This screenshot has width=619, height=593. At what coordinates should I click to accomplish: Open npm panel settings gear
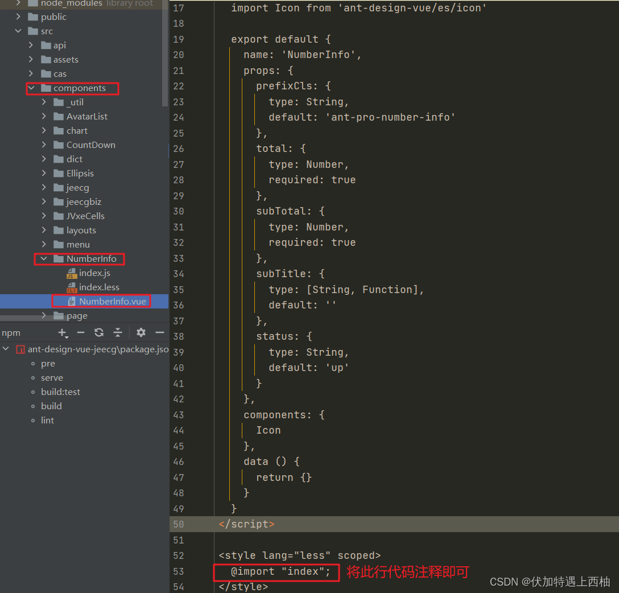pyautogui.click(x=141, y=333)
